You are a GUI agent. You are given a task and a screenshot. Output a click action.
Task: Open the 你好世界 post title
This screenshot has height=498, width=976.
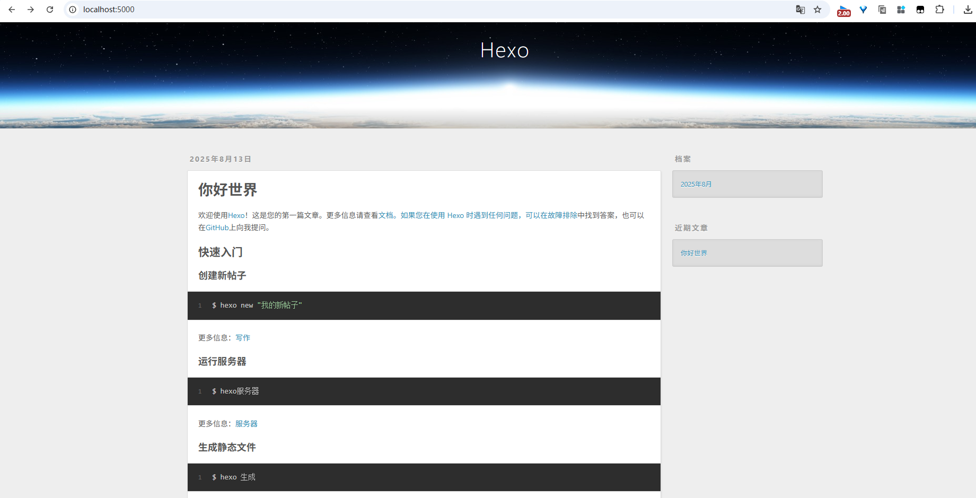(x=227, y=189)
